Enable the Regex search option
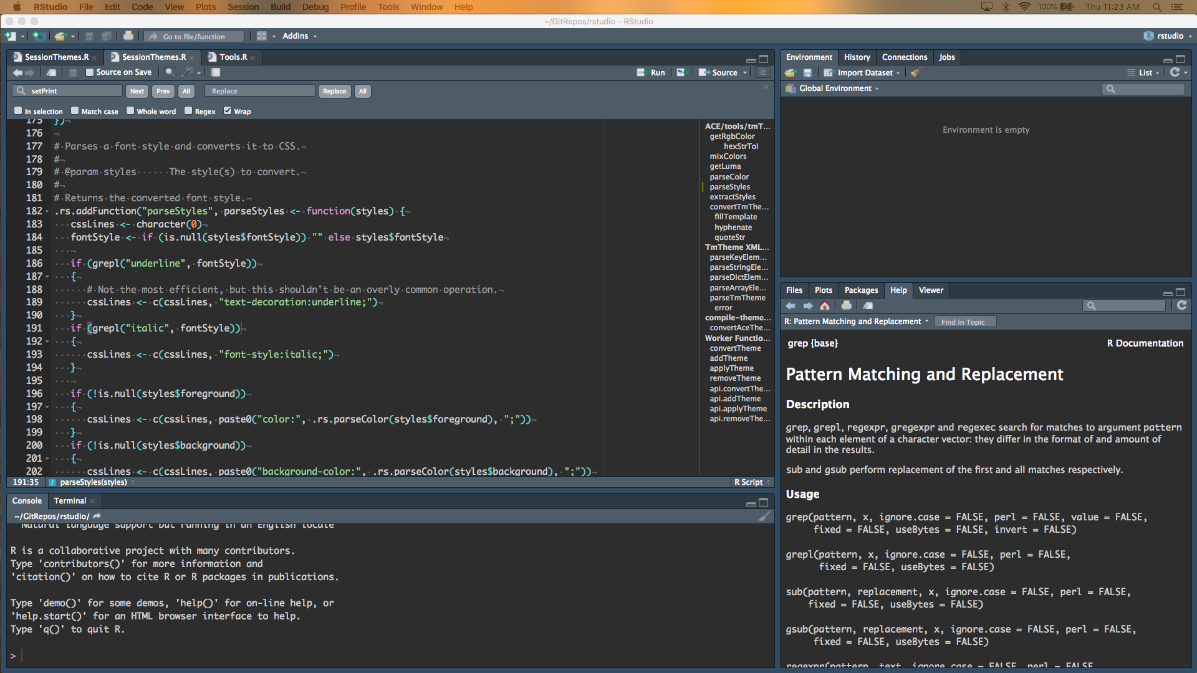Viewport: 1197px width, 673px height. [189, 111]
